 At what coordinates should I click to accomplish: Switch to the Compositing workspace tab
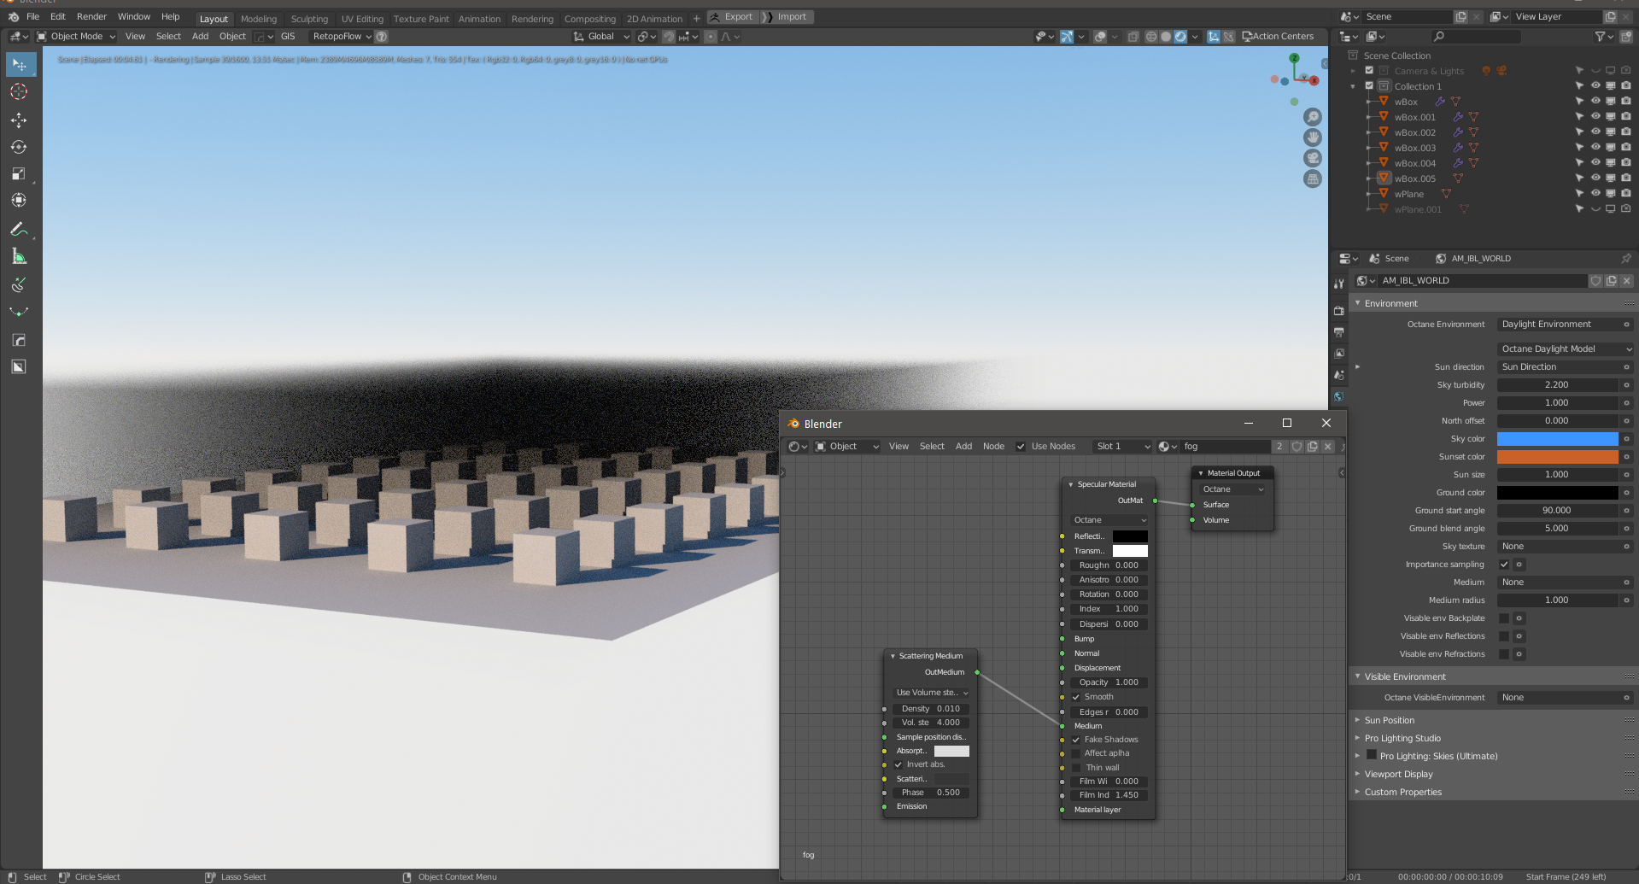(x=589, y=19)
